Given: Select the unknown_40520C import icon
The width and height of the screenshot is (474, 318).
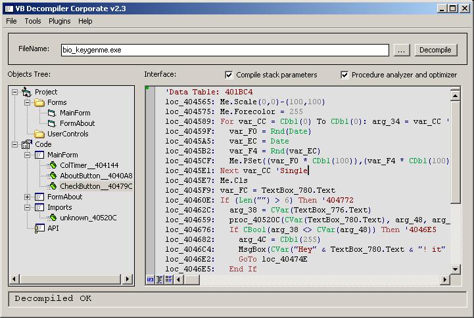Looking at the screenshot, I should tap(52, 218).
